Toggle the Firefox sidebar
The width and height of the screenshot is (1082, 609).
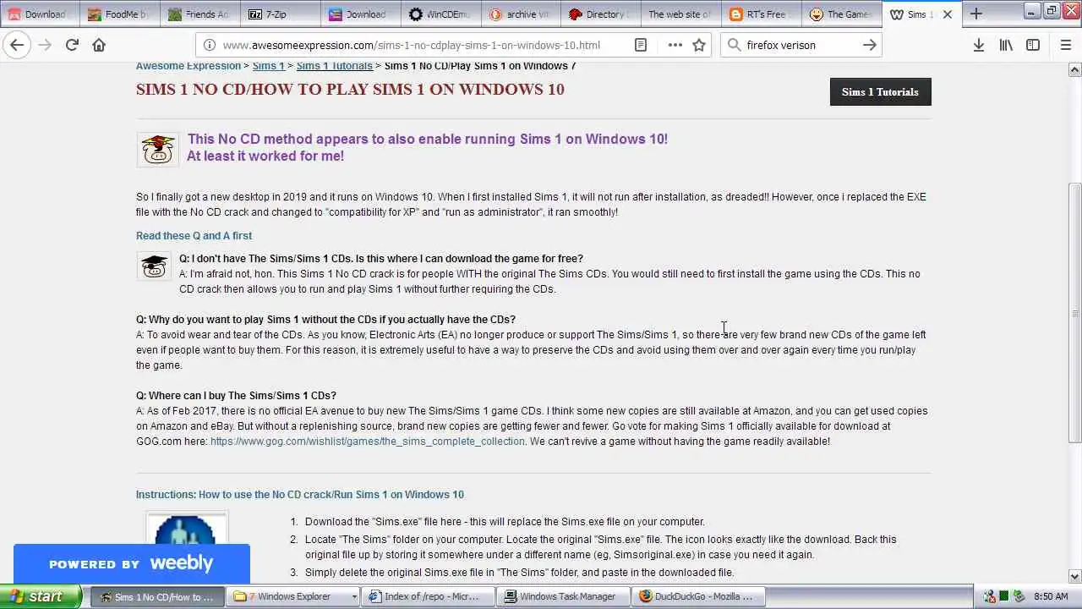1033,45
